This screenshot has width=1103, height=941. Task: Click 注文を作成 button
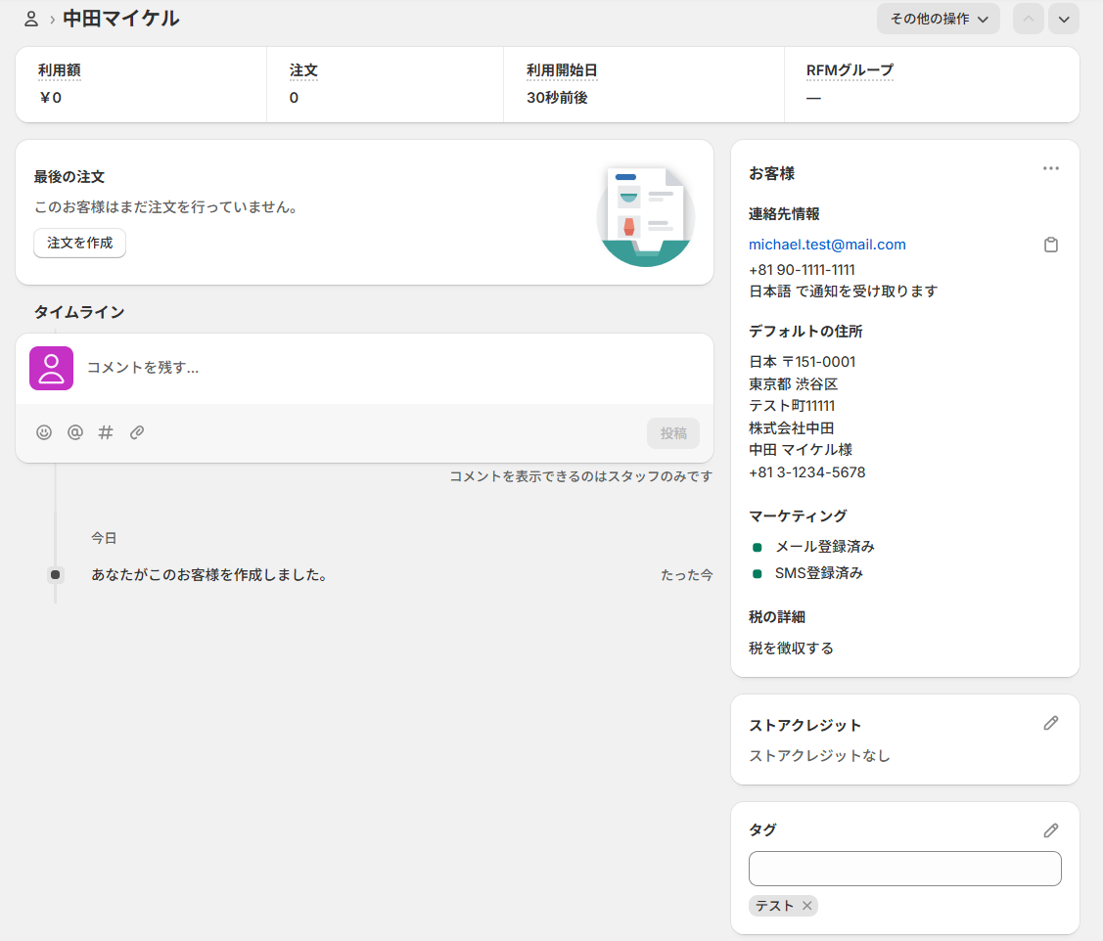[79, 243]
